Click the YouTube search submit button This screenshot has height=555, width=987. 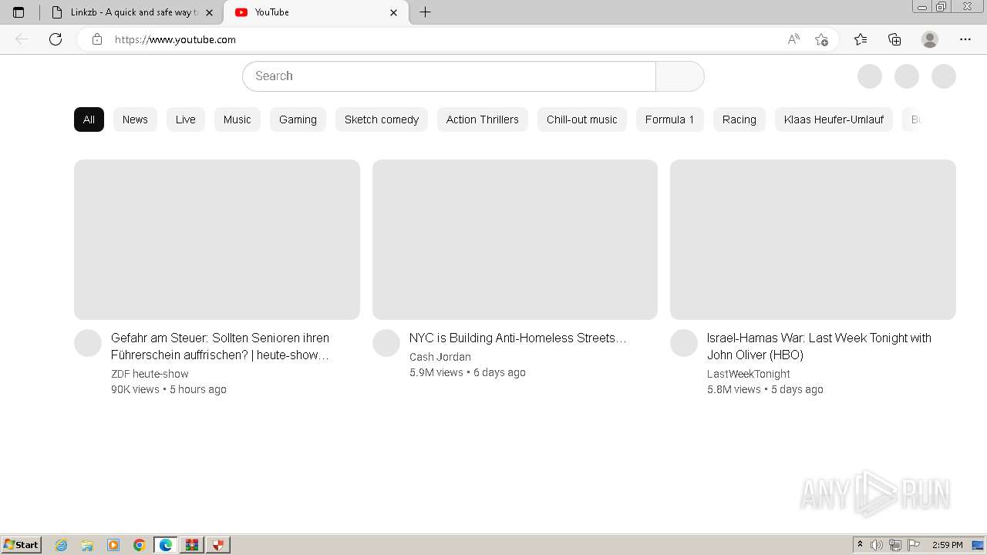pyautogui.click(x=680, y=76)
